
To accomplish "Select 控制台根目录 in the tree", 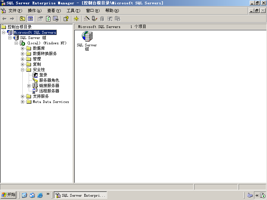I will [x=19, y=27].
